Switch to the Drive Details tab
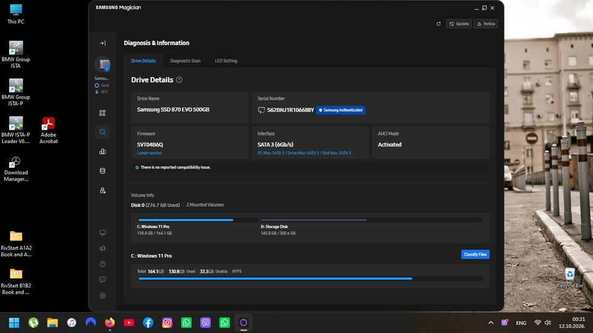 143,61
